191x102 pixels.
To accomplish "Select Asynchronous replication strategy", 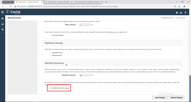I will pyautogui.click(x=50, y=53).
